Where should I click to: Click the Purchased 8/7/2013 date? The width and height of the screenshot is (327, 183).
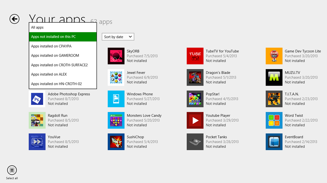tap(63, 99)
